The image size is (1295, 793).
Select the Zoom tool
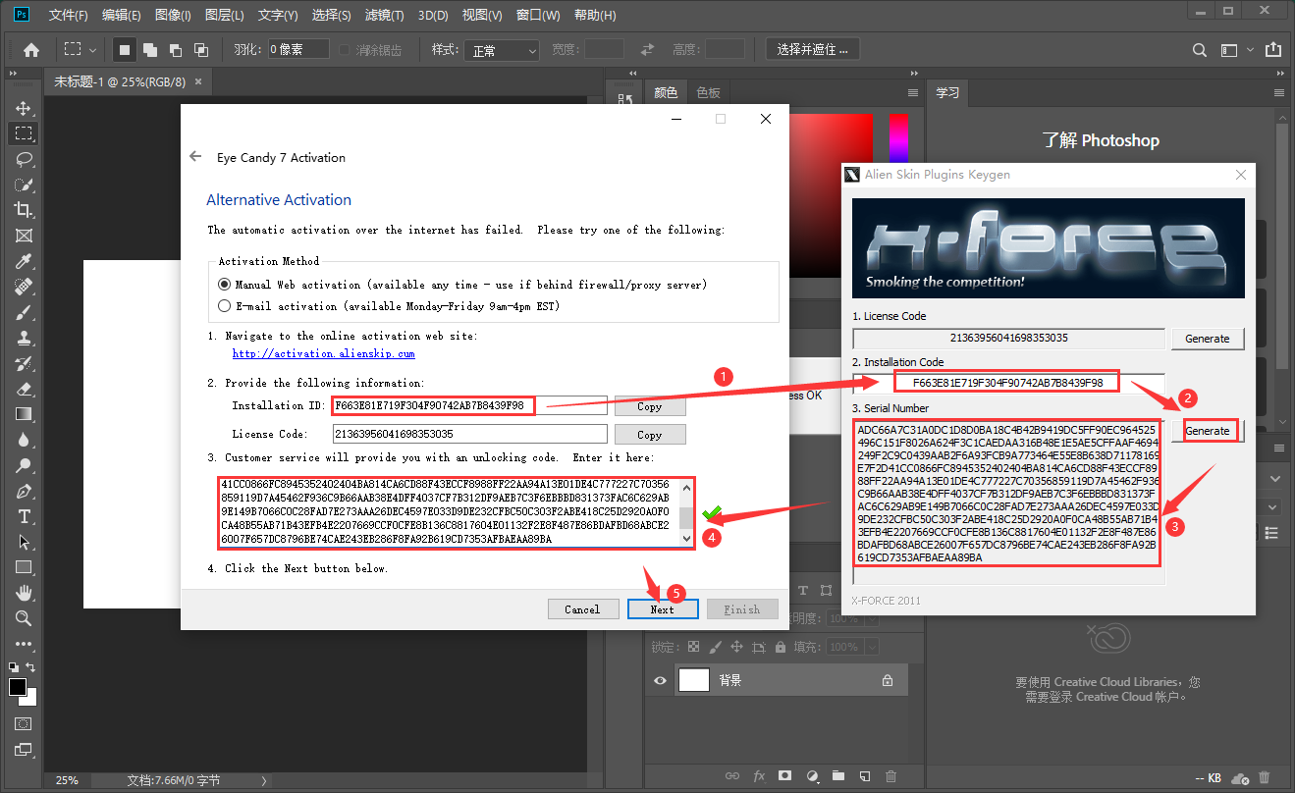coord(24,618)
